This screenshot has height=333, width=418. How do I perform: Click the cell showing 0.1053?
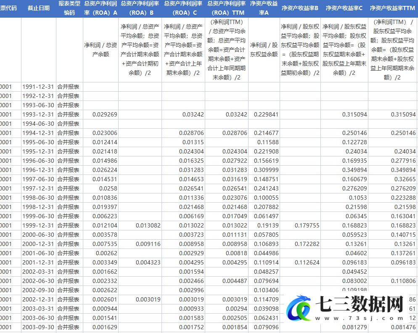tap(344, 198)
